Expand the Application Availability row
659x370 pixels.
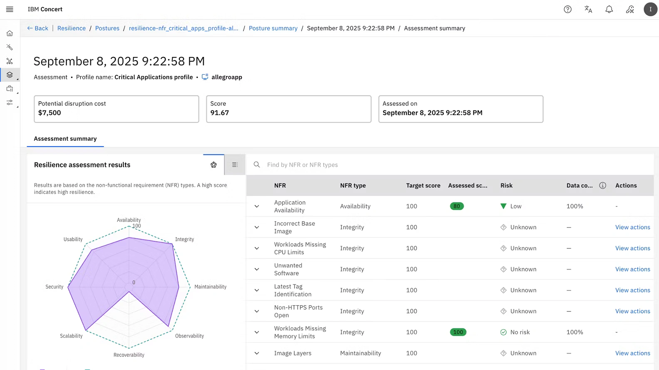257,206
